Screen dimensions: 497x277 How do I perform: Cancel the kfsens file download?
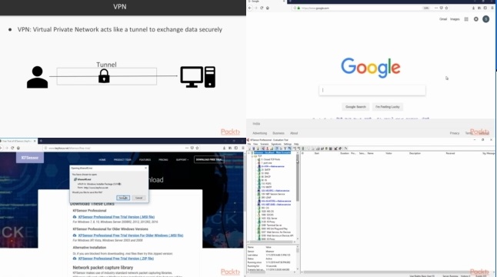(x=138, y=198)
